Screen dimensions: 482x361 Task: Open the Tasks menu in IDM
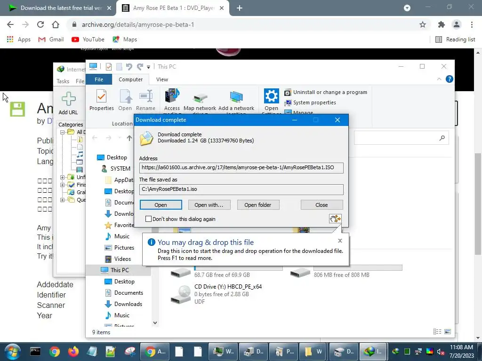[63, 81]
